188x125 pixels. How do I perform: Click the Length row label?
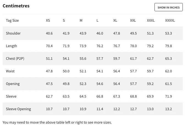12,46
